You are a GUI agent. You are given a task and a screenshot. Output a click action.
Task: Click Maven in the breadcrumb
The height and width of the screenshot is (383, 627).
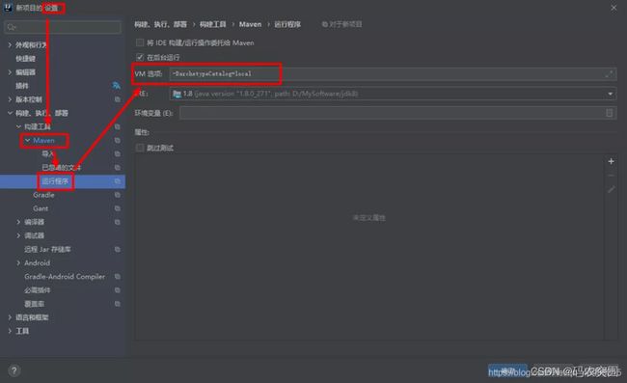[x=250, y=24]
